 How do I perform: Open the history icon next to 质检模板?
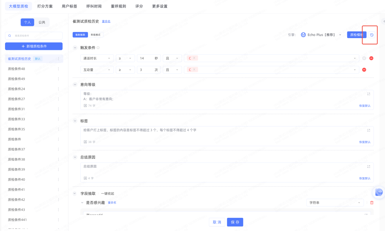372,35
